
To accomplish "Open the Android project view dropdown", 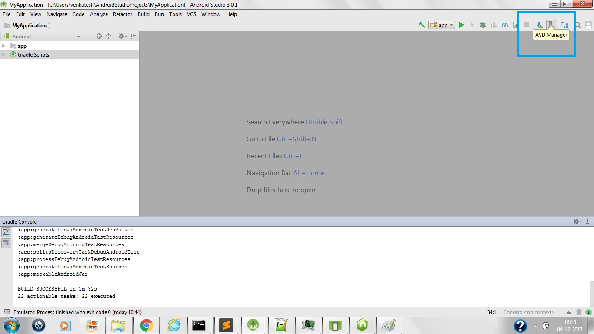I will (42, 37).
